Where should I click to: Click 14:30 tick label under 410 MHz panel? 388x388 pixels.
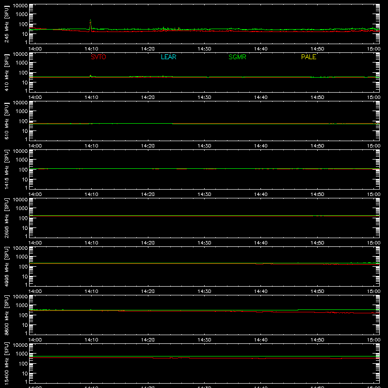coord(204,97)
